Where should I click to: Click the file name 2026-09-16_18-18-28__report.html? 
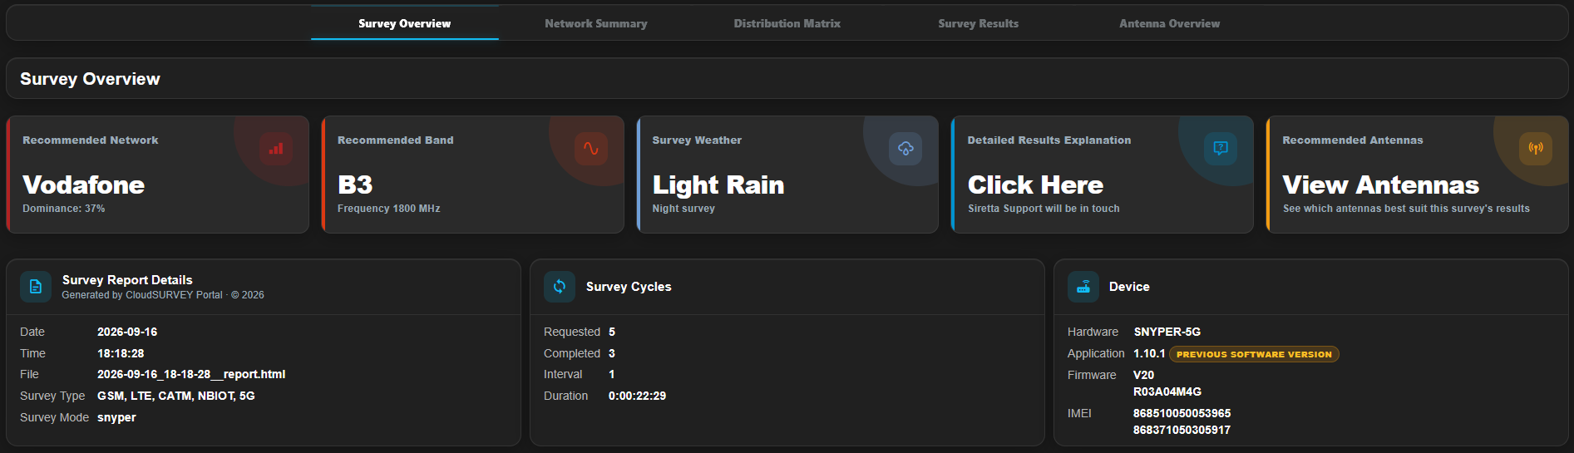[x=191, y=374]
